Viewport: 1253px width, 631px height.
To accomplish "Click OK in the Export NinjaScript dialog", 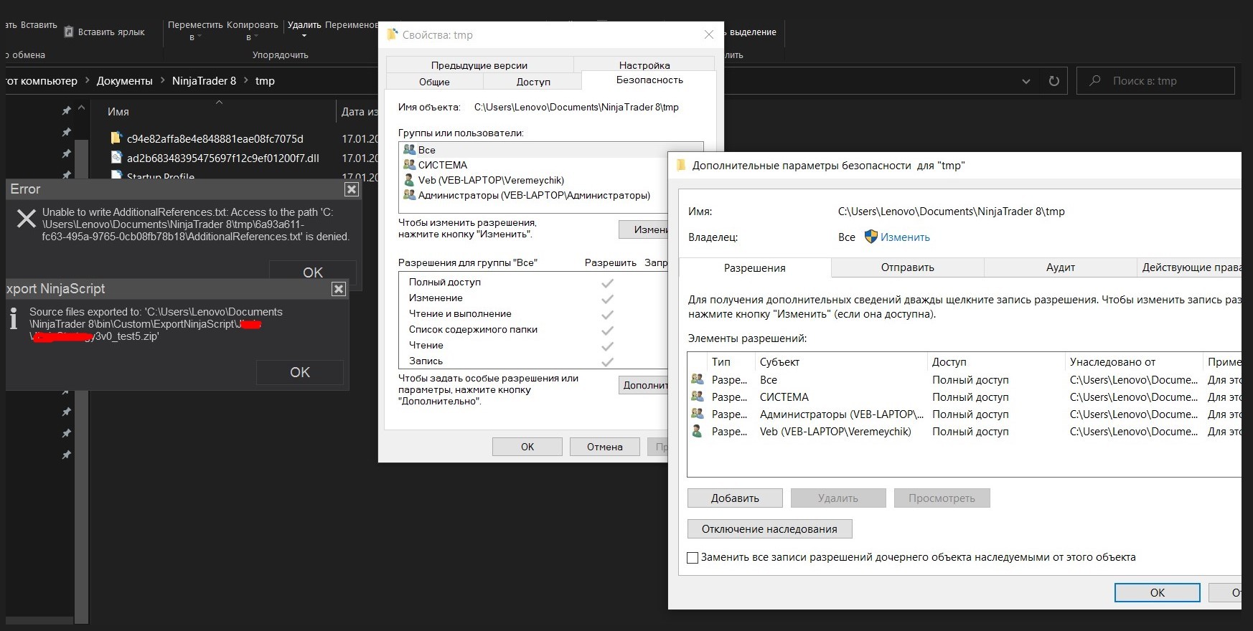I will tap(300, 372).
